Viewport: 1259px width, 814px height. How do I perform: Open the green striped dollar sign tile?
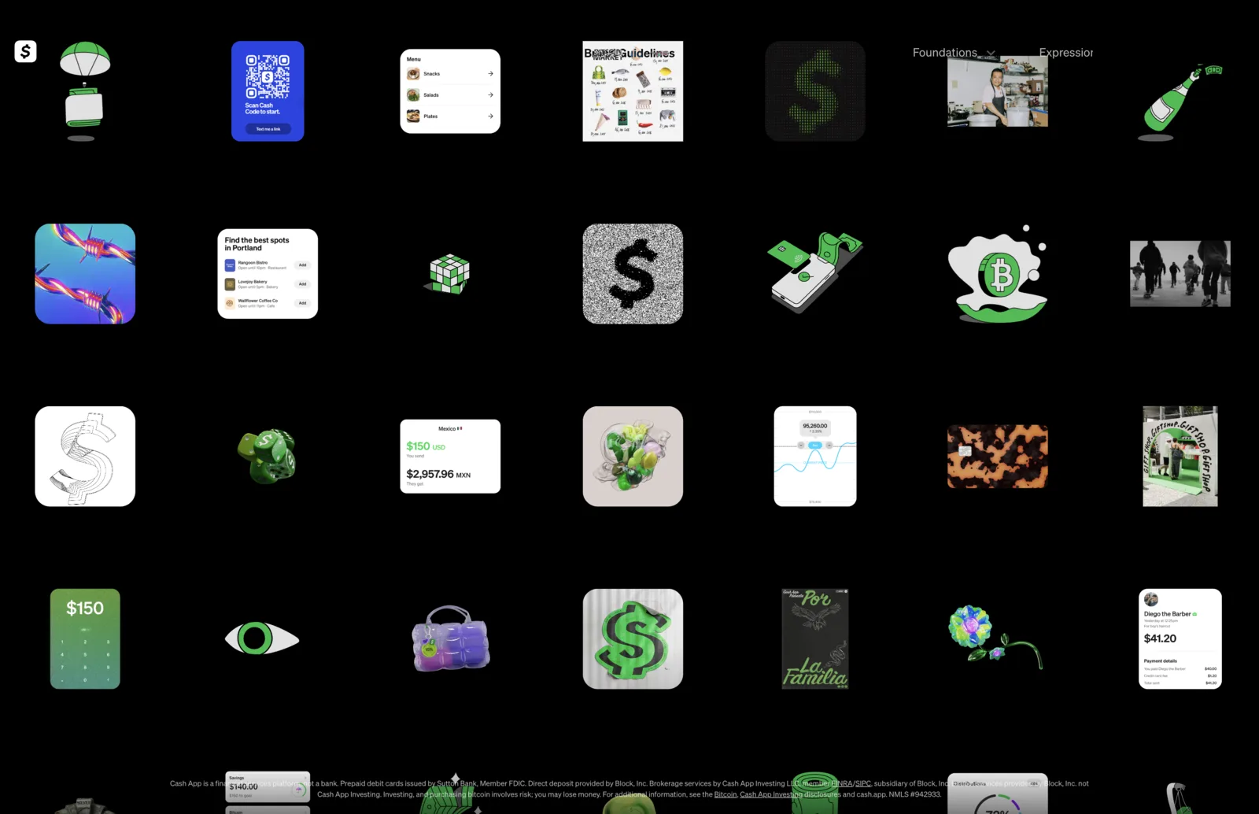click(x=633, y=639)
